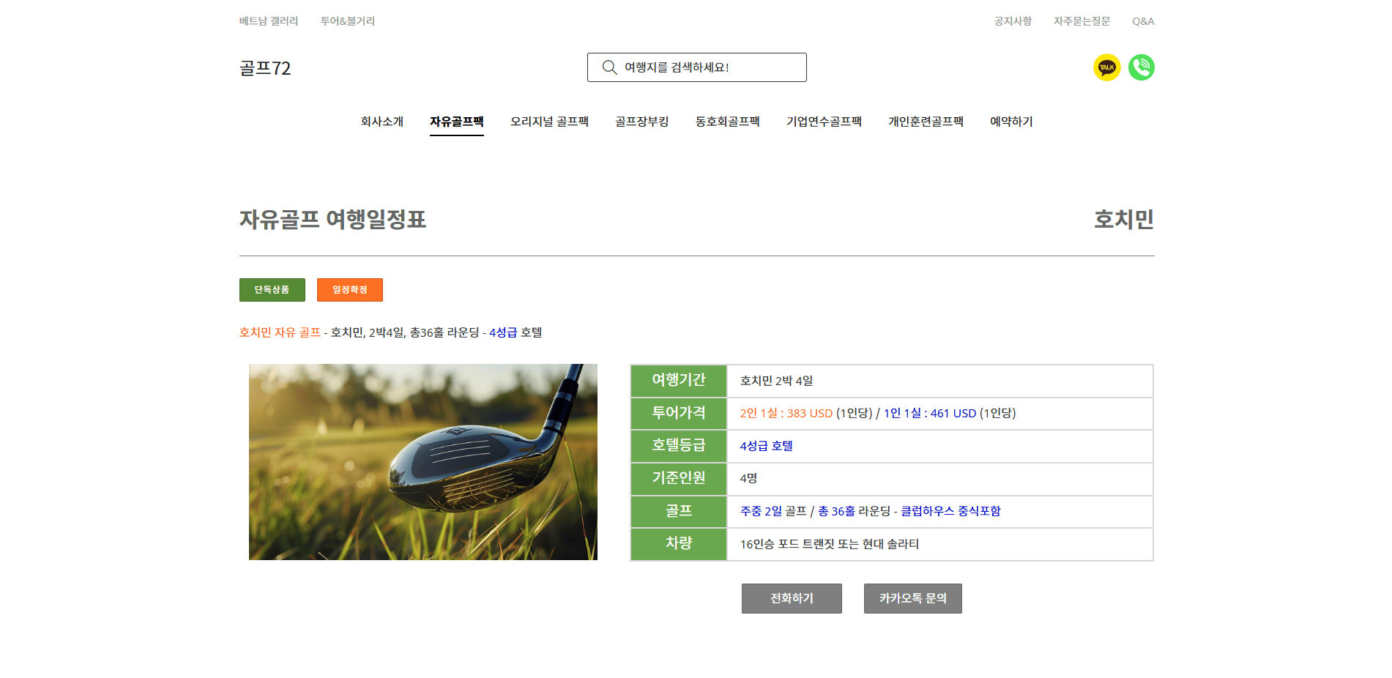Image resolution: width=1392 pixels, height=678 pixels.
Task: Open the 호치민 자유 골프 link
Action: point(281,332)
